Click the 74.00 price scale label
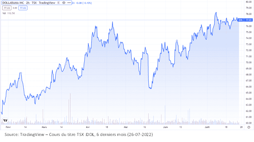This screenshot has width=254, height=142. 249,38
